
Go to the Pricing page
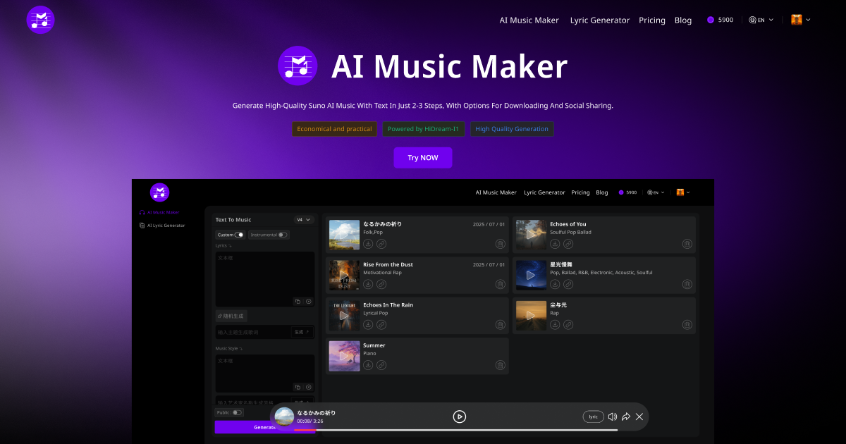click(651, 20)
